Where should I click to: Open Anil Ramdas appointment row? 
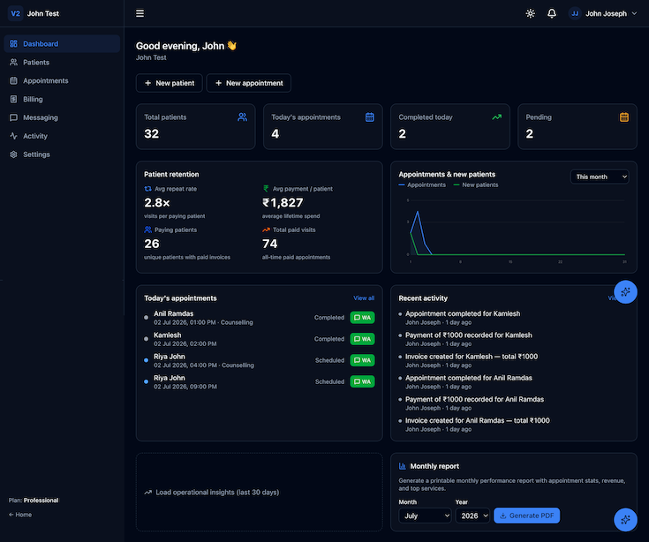pyautogui.click(x=259, y=318)
